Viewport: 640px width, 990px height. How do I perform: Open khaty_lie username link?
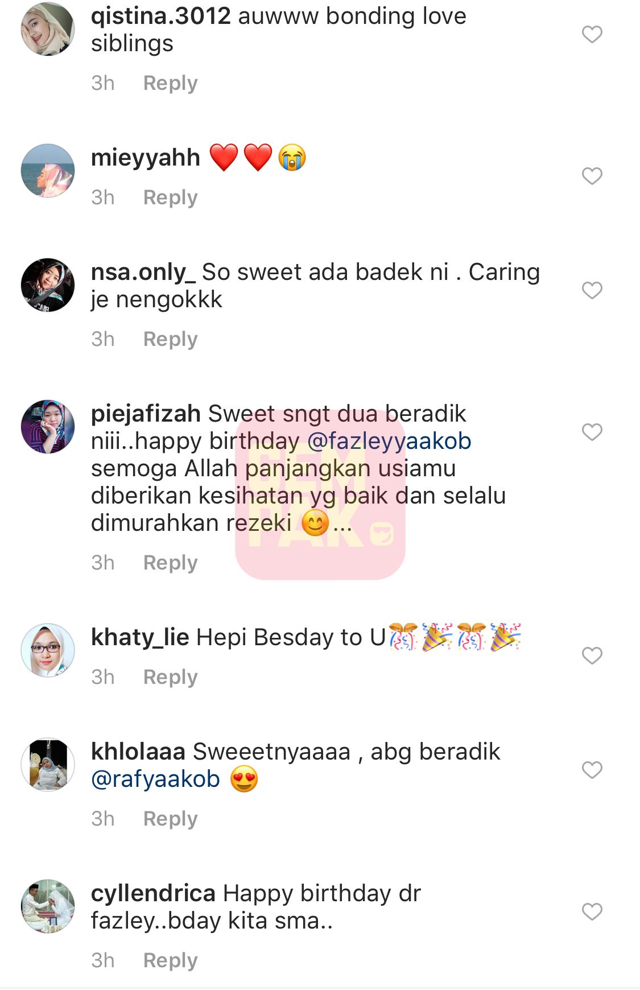[x=140, y=637]
